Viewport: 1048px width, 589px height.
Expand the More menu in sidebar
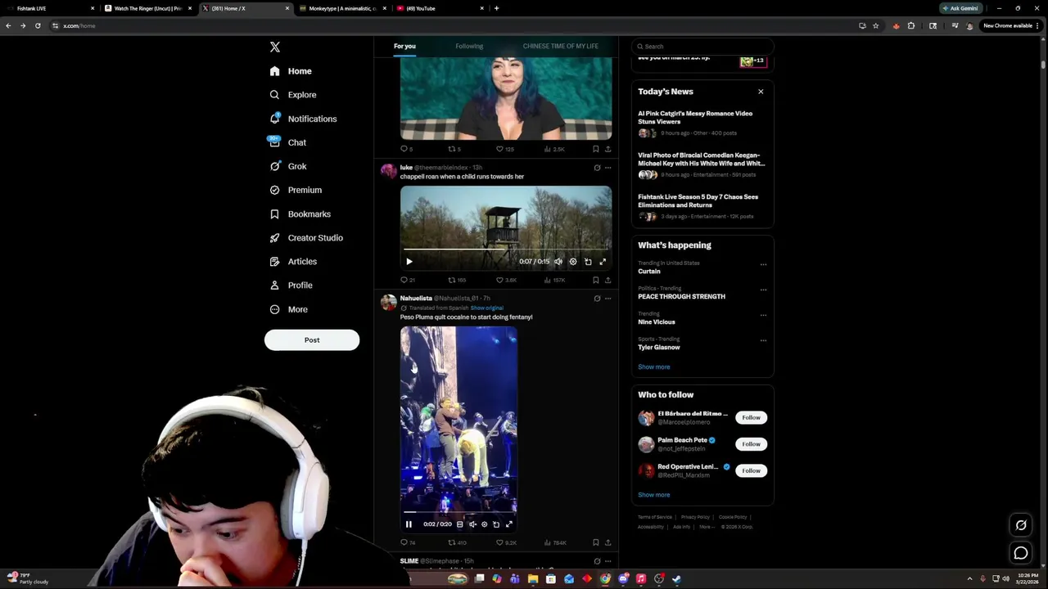(288, 309)
